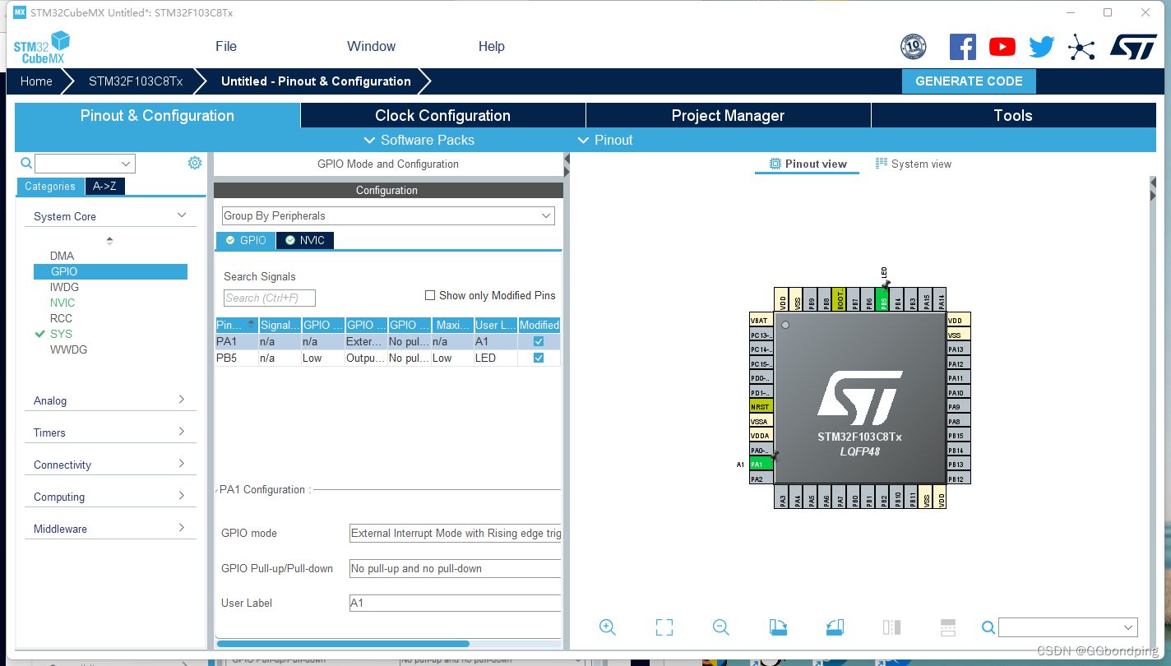Select SYS in System Core list
This screenshot has width=1171, height=666.
(61, 334)
